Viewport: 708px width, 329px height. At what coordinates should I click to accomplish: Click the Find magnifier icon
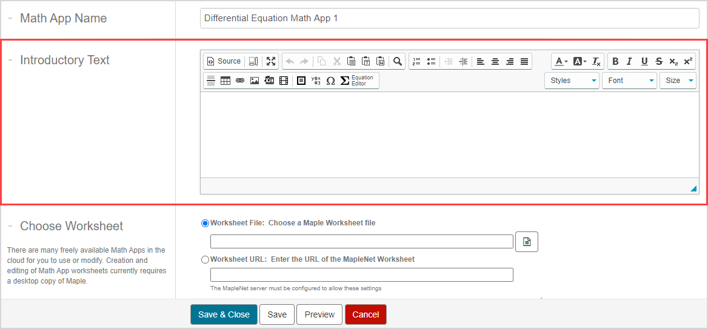pos(397,61)
